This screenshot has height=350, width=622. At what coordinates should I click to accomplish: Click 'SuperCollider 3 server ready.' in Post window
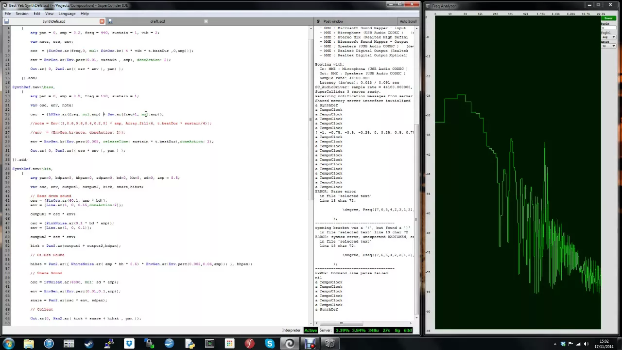coord(347,91)
